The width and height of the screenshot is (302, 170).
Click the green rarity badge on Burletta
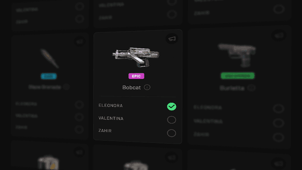238,76
